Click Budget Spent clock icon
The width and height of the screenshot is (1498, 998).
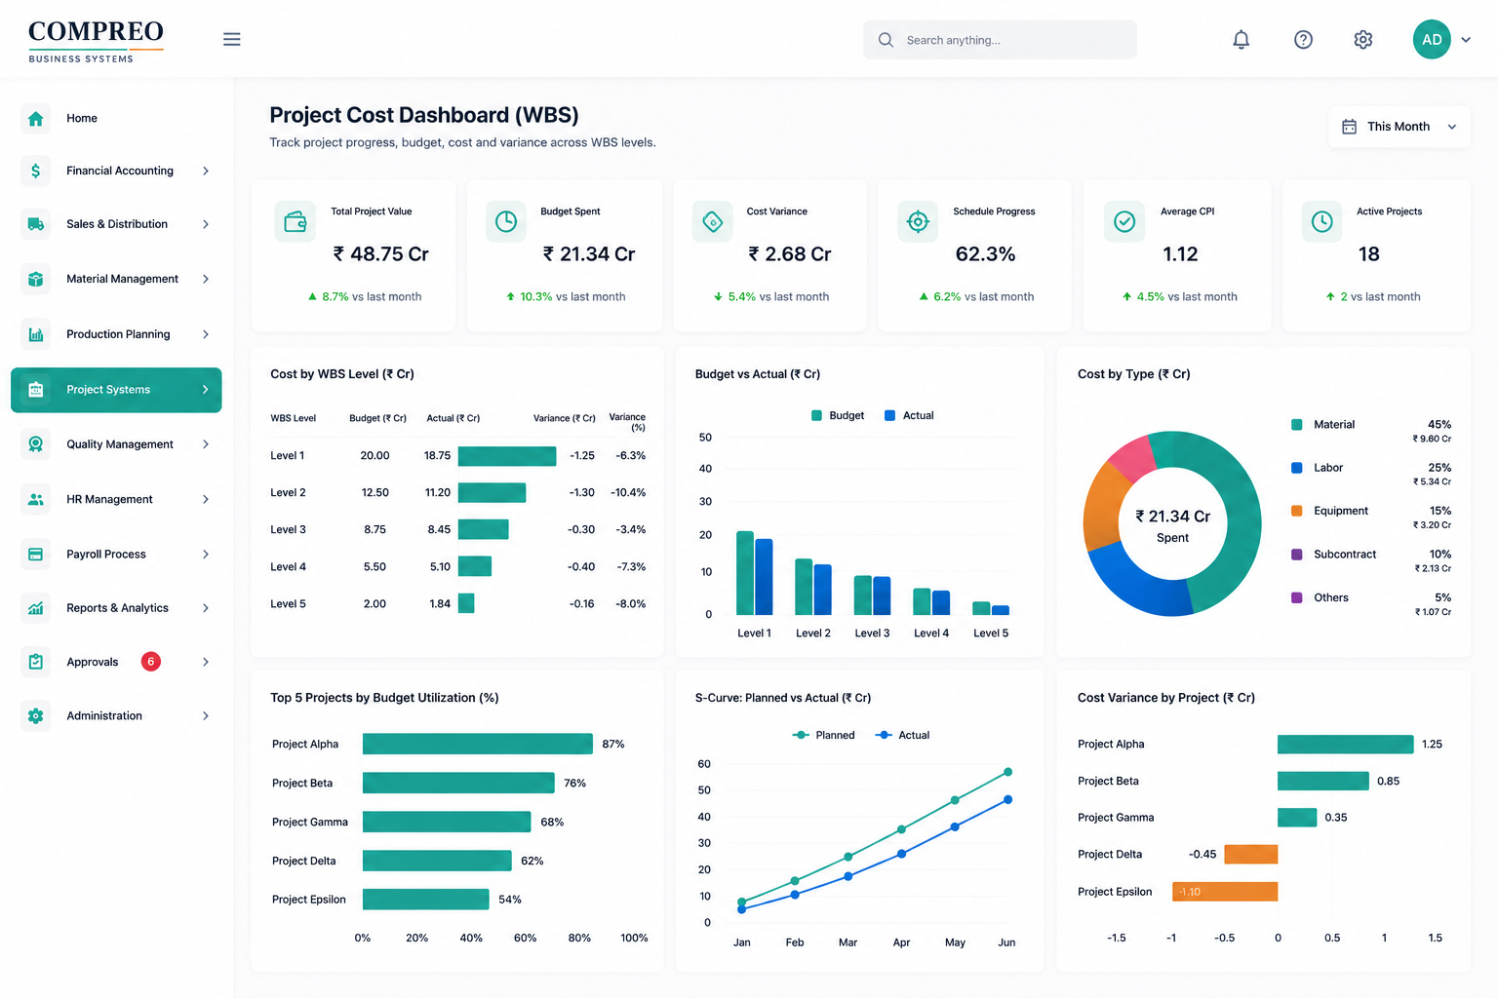pyautogui.click(x=506, y=222)
